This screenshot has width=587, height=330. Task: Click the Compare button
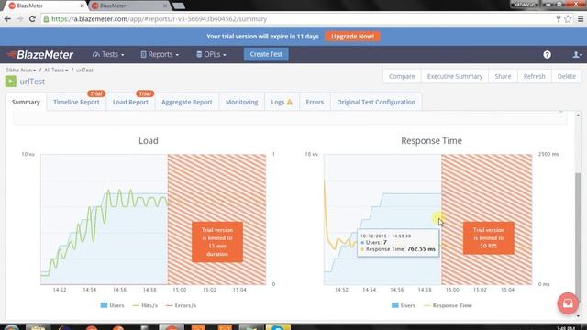coord(402,76)
